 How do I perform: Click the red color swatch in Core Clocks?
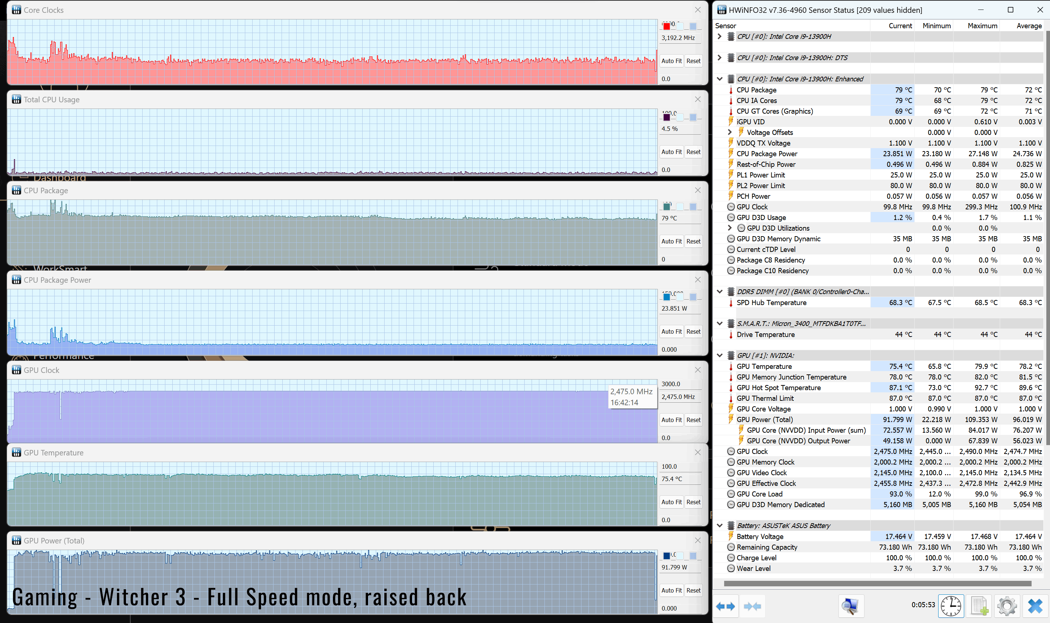click(x=667, y=26)
